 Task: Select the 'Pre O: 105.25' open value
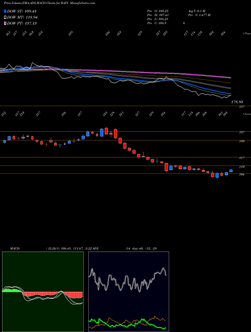158,11
